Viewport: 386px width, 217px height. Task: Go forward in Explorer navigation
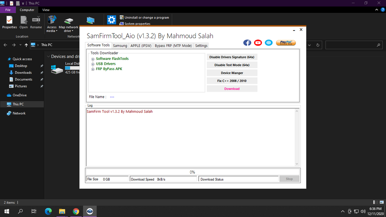point(14,45)
